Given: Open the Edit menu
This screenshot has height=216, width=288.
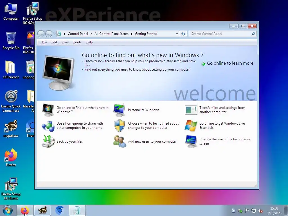Looking at the screenshot, I should pyautogui.click(x=54, y=42).
